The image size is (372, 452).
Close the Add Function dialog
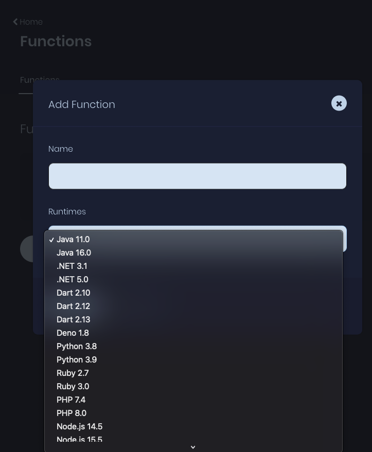tap(339, 103)
